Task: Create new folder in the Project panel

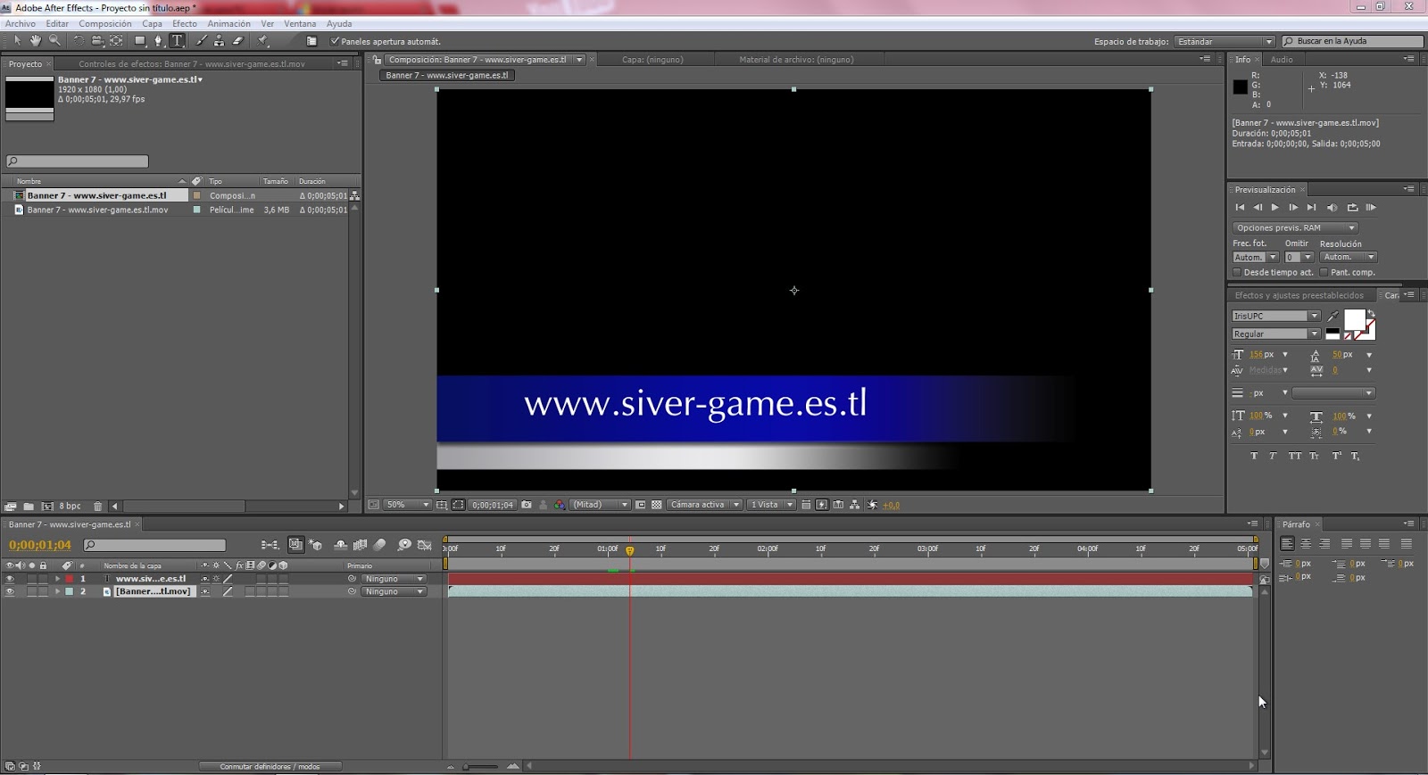Action: click(x=29, y=507)
